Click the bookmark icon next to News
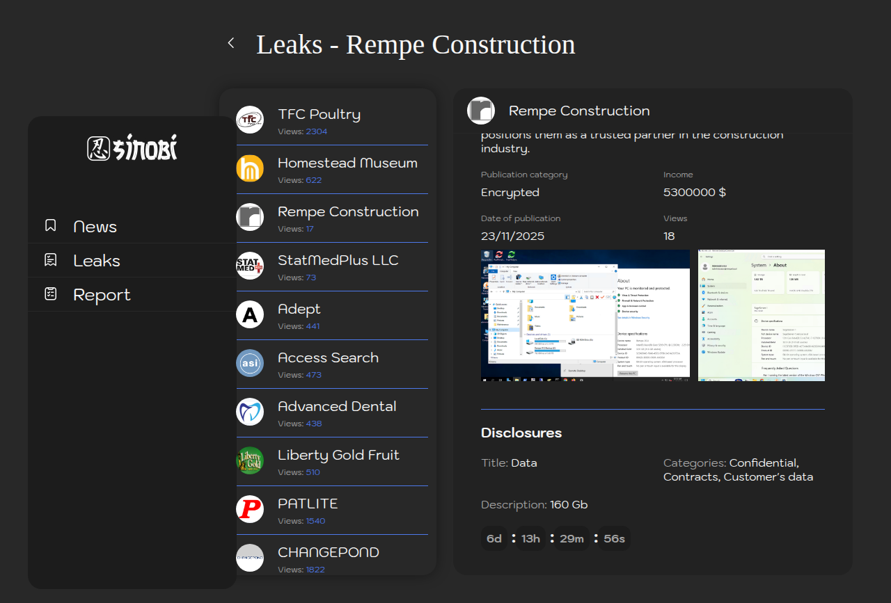 pos(50,225)
